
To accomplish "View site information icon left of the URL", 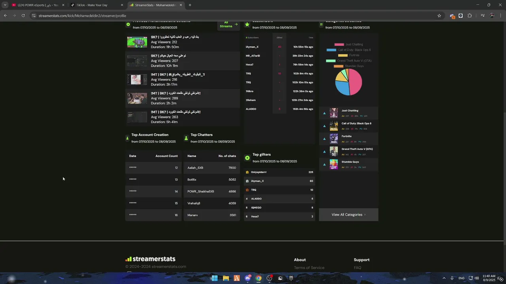I will coord(34,15).
